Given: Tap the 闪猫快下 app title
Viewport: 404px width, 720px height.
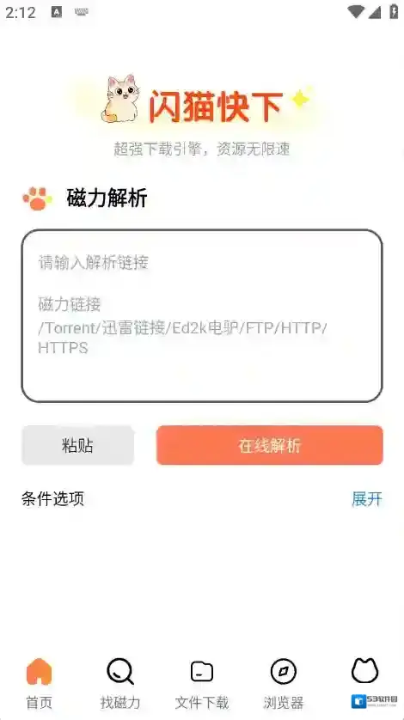Looking at the screenshot, I should point(215,106).
